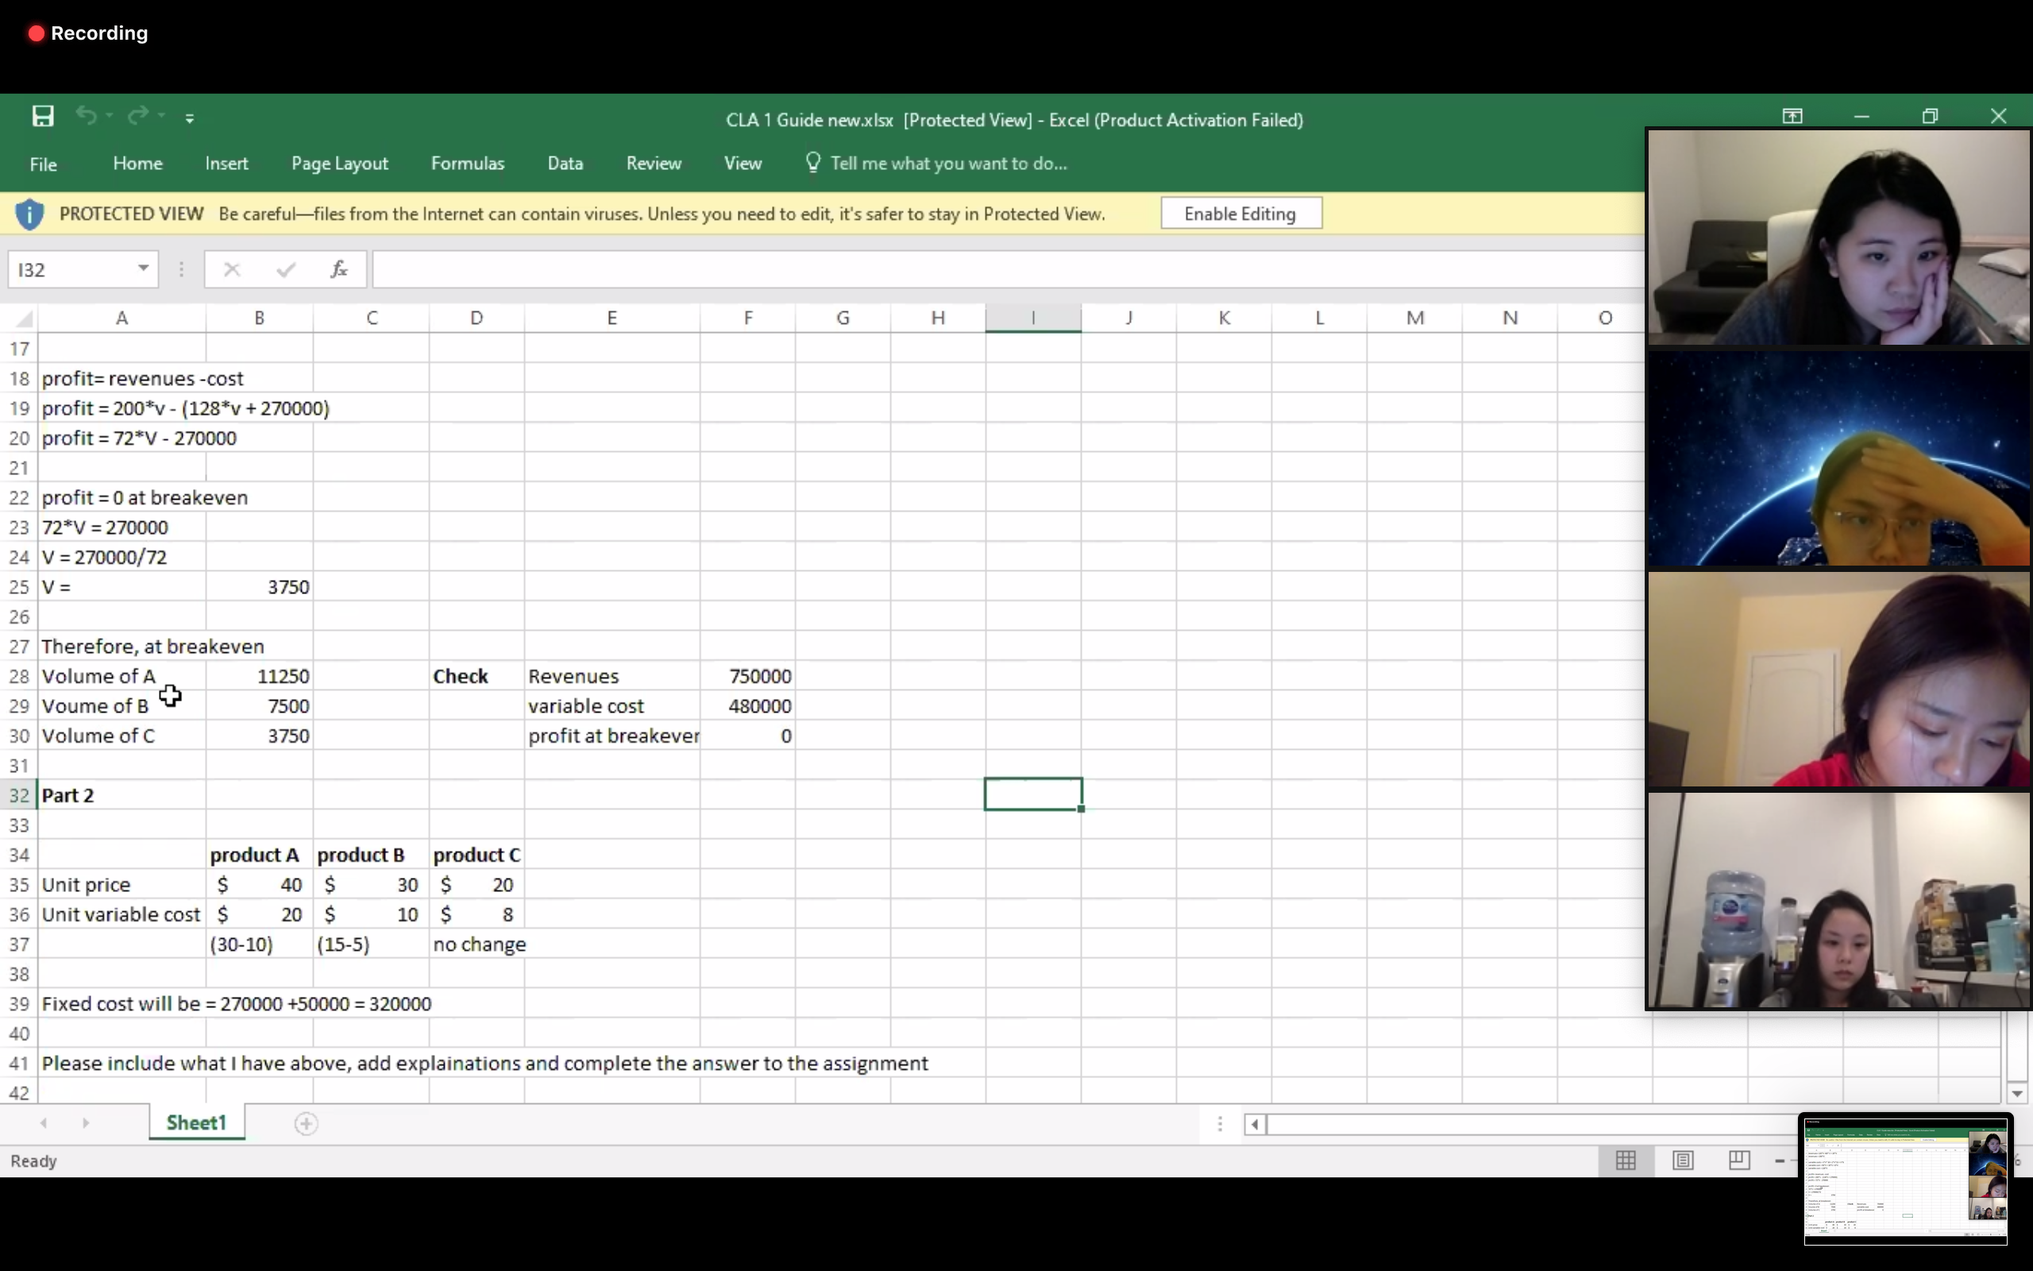This screenshot has width=2033, height=1271.
Task: Click the top participant video tile
Action: (1838, 237)
